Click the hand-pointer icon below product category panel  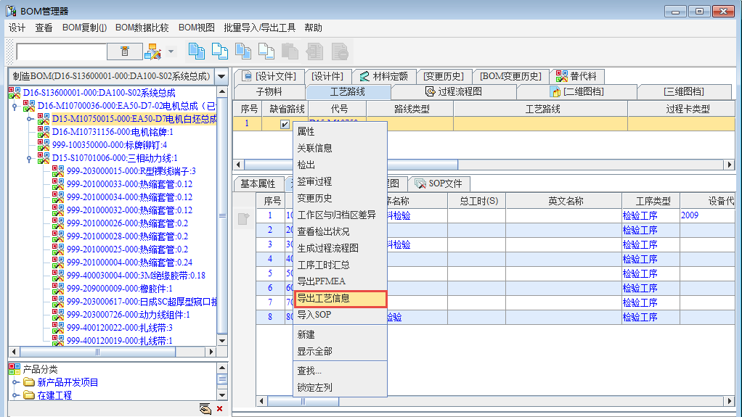[x=205, y=409]
